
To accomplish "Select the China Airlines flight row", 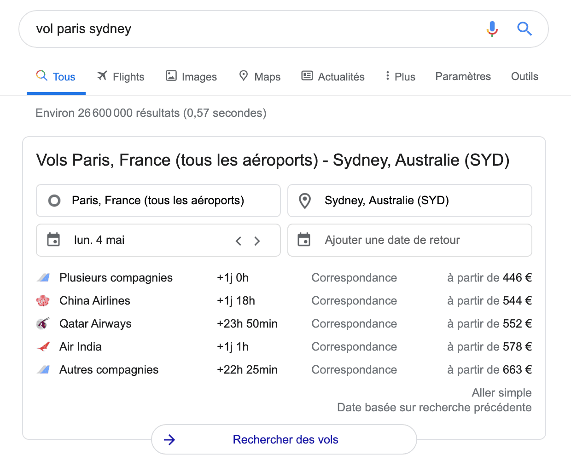I will coord(284,301).
